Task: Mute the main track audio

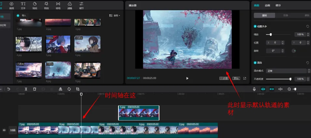Action: 4,130
